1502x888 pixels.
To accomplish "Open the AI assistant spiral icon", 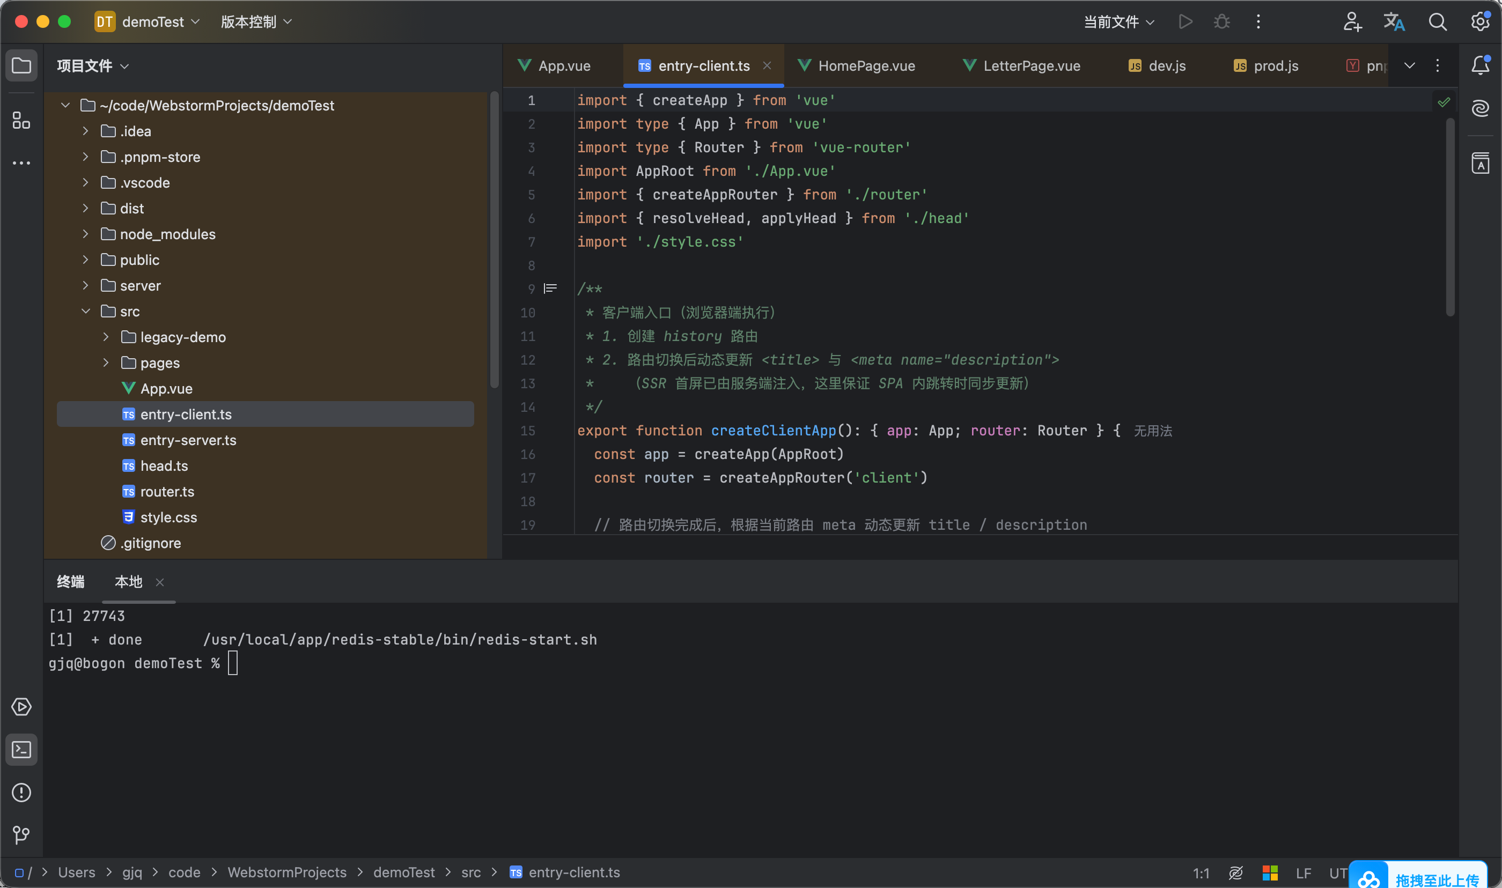I will click(1481, 108).
